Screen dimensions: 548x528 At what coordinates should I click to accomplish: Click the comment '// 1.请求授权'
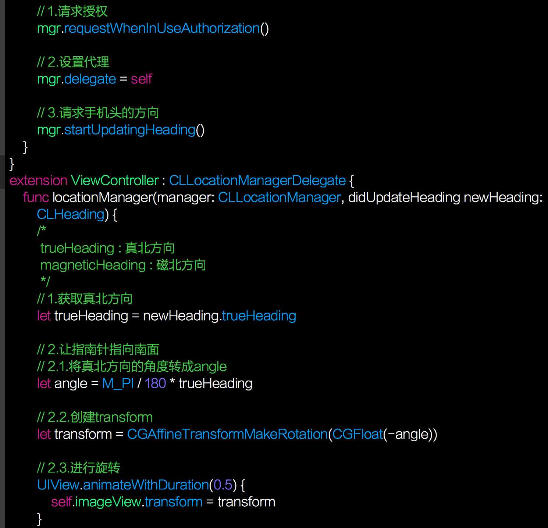tap(72, 11)
